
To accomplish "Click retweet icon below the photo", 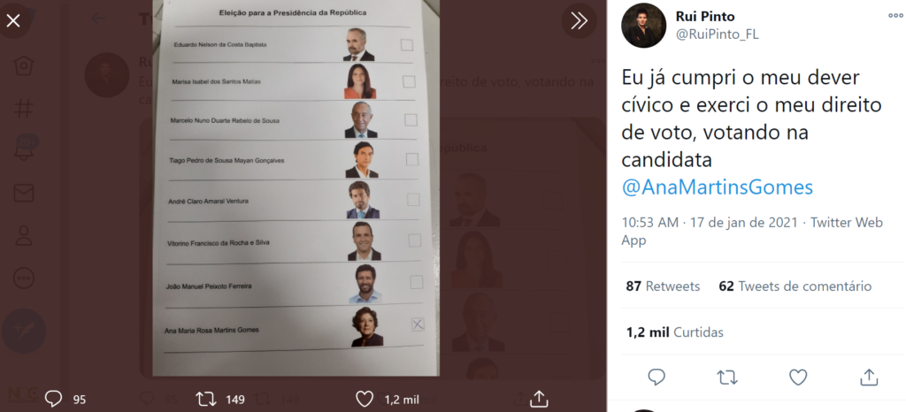I will click(205, 399).
